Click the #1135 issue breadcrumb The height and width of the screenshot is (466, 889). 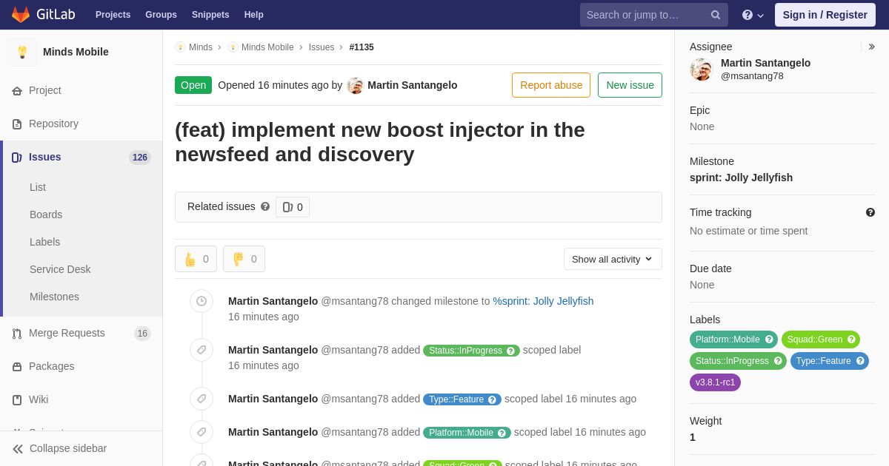click(362, 47)
